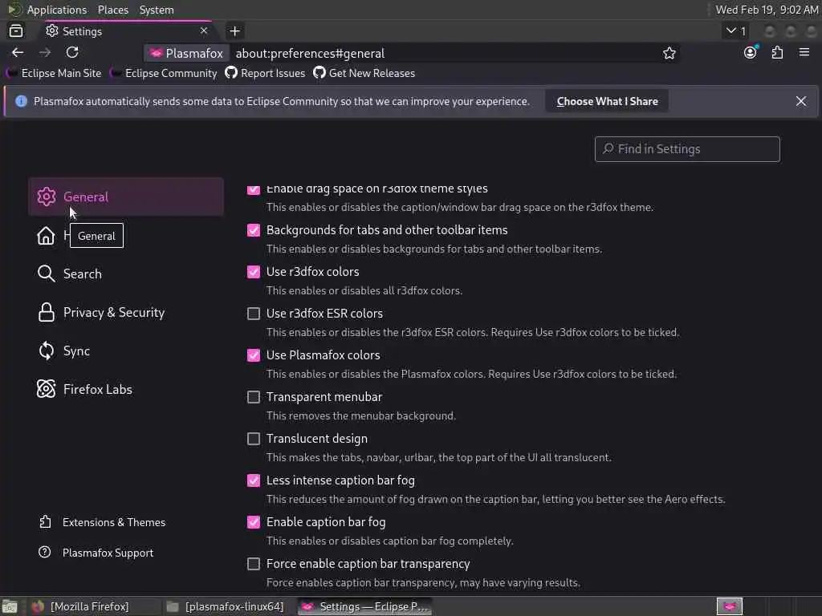822x616 pixels.
Task: Open the Places menu
Action: pos(113,10)
